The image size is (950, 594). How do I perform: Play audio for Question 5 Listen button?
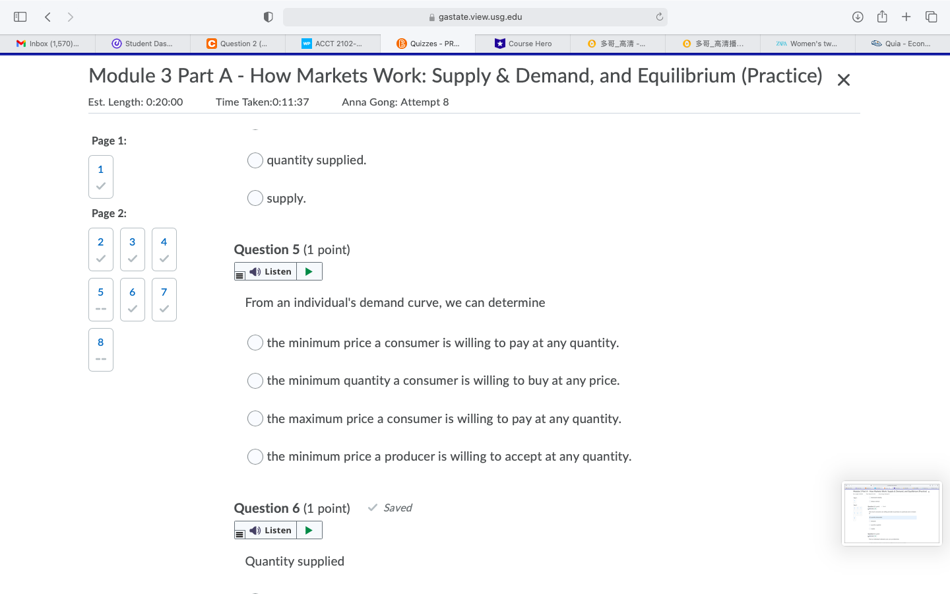(309, 271)
